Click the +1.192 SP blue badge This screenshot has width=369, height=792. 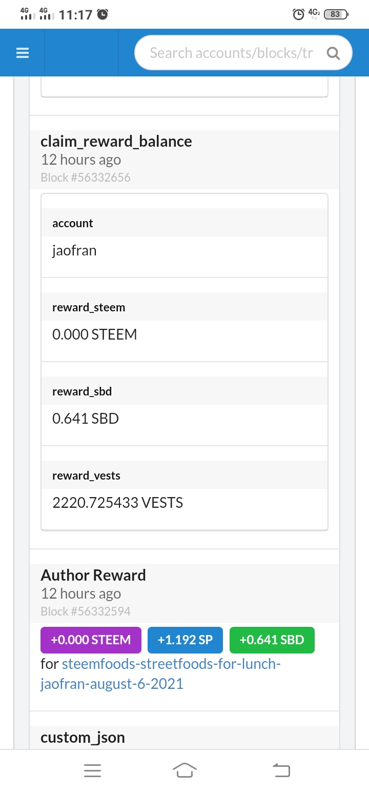pos(184,640)
